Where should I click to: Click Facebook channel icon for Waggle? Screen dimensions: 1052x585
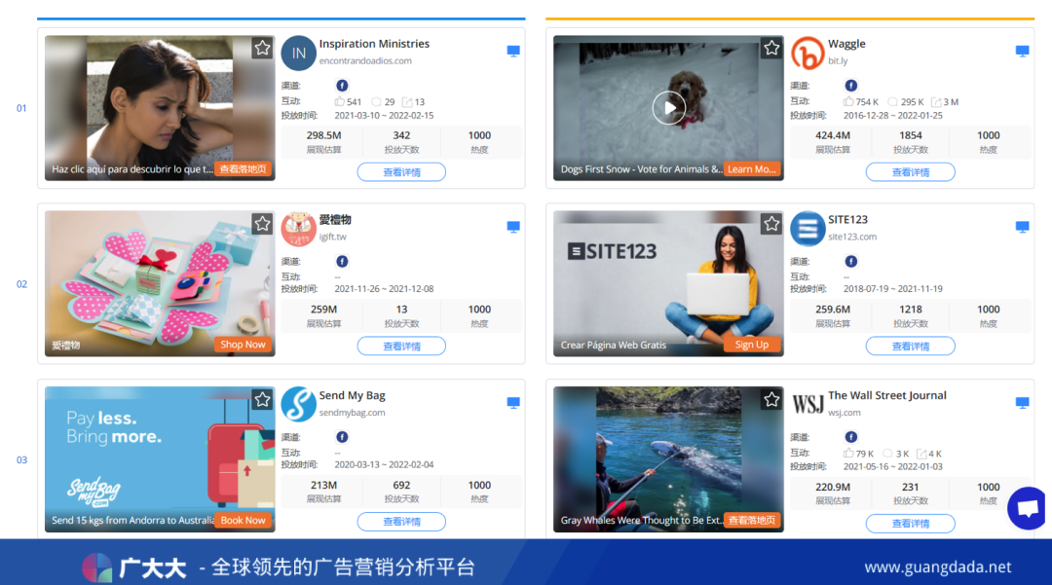[x=850, y=85]
